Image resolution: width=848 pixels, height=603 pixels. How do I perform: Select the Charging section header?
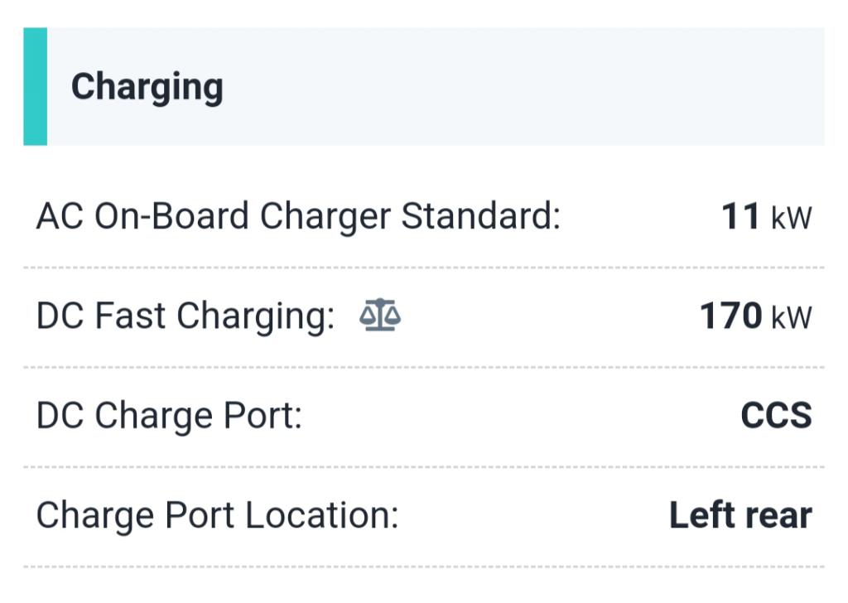coord(147,87)
